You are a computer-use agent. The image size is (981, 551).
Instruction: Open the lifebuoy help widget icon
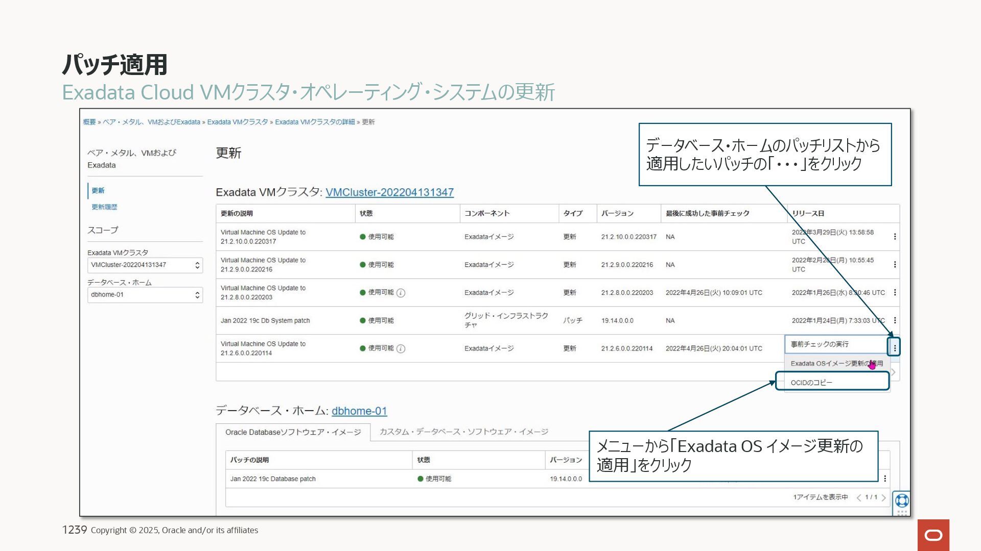pyautogui.click(x=902, y=500)
